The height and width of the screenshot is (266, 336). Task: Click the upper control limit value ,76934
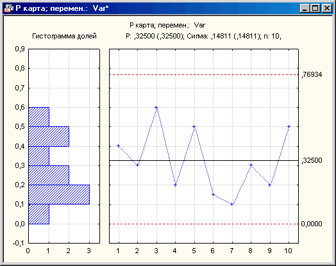312,75
